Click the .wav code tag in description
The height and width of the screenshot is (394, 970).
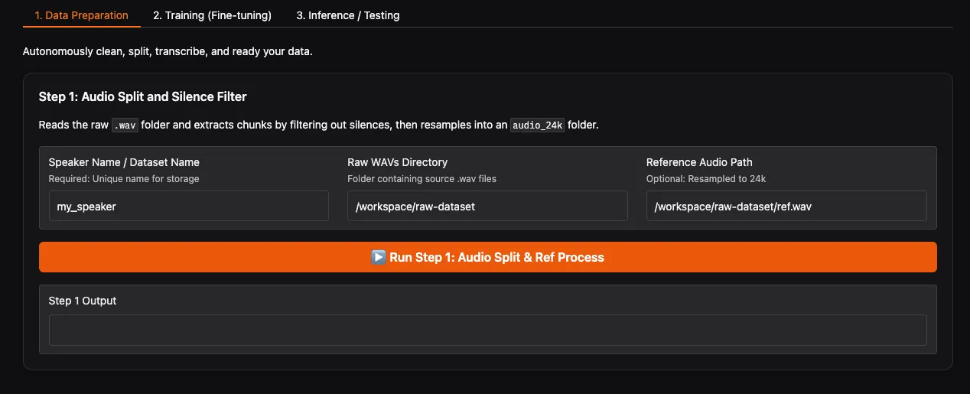125,125
